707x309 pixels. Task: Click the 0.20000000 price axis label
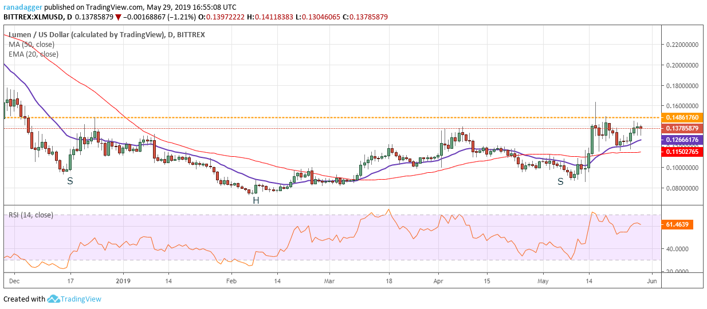point(682,65)
